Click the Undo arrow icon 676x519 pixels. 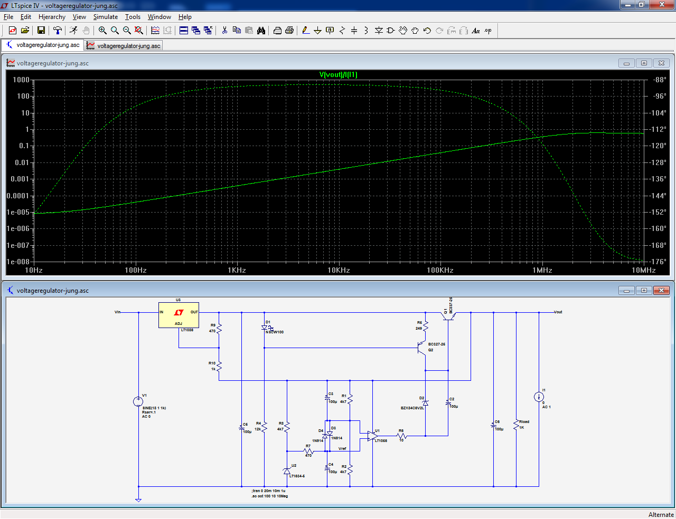(x=427, y=31)
